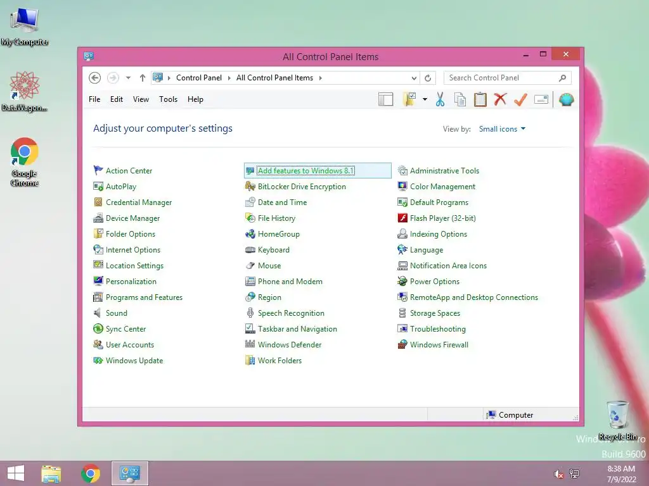The image size is (649, 486).
Task: Open the Tools menu
Action: [168, 99]
